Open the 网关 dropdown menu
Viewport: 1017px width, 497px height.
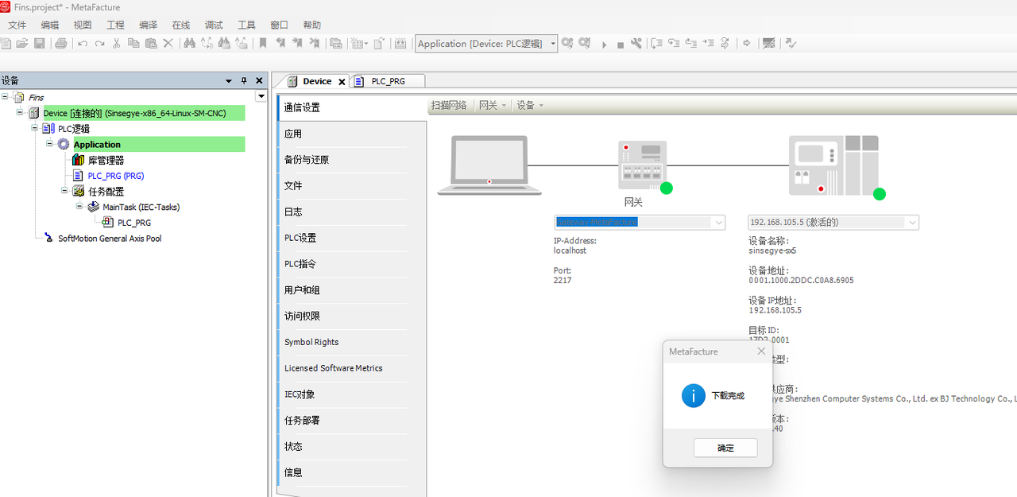[x=493, y=105]
